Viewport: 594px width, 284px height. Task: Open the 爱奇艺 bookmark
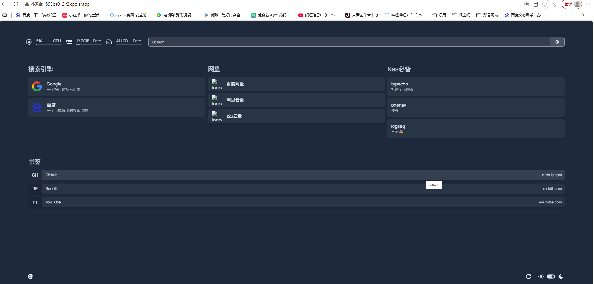(x=270, y=15)
